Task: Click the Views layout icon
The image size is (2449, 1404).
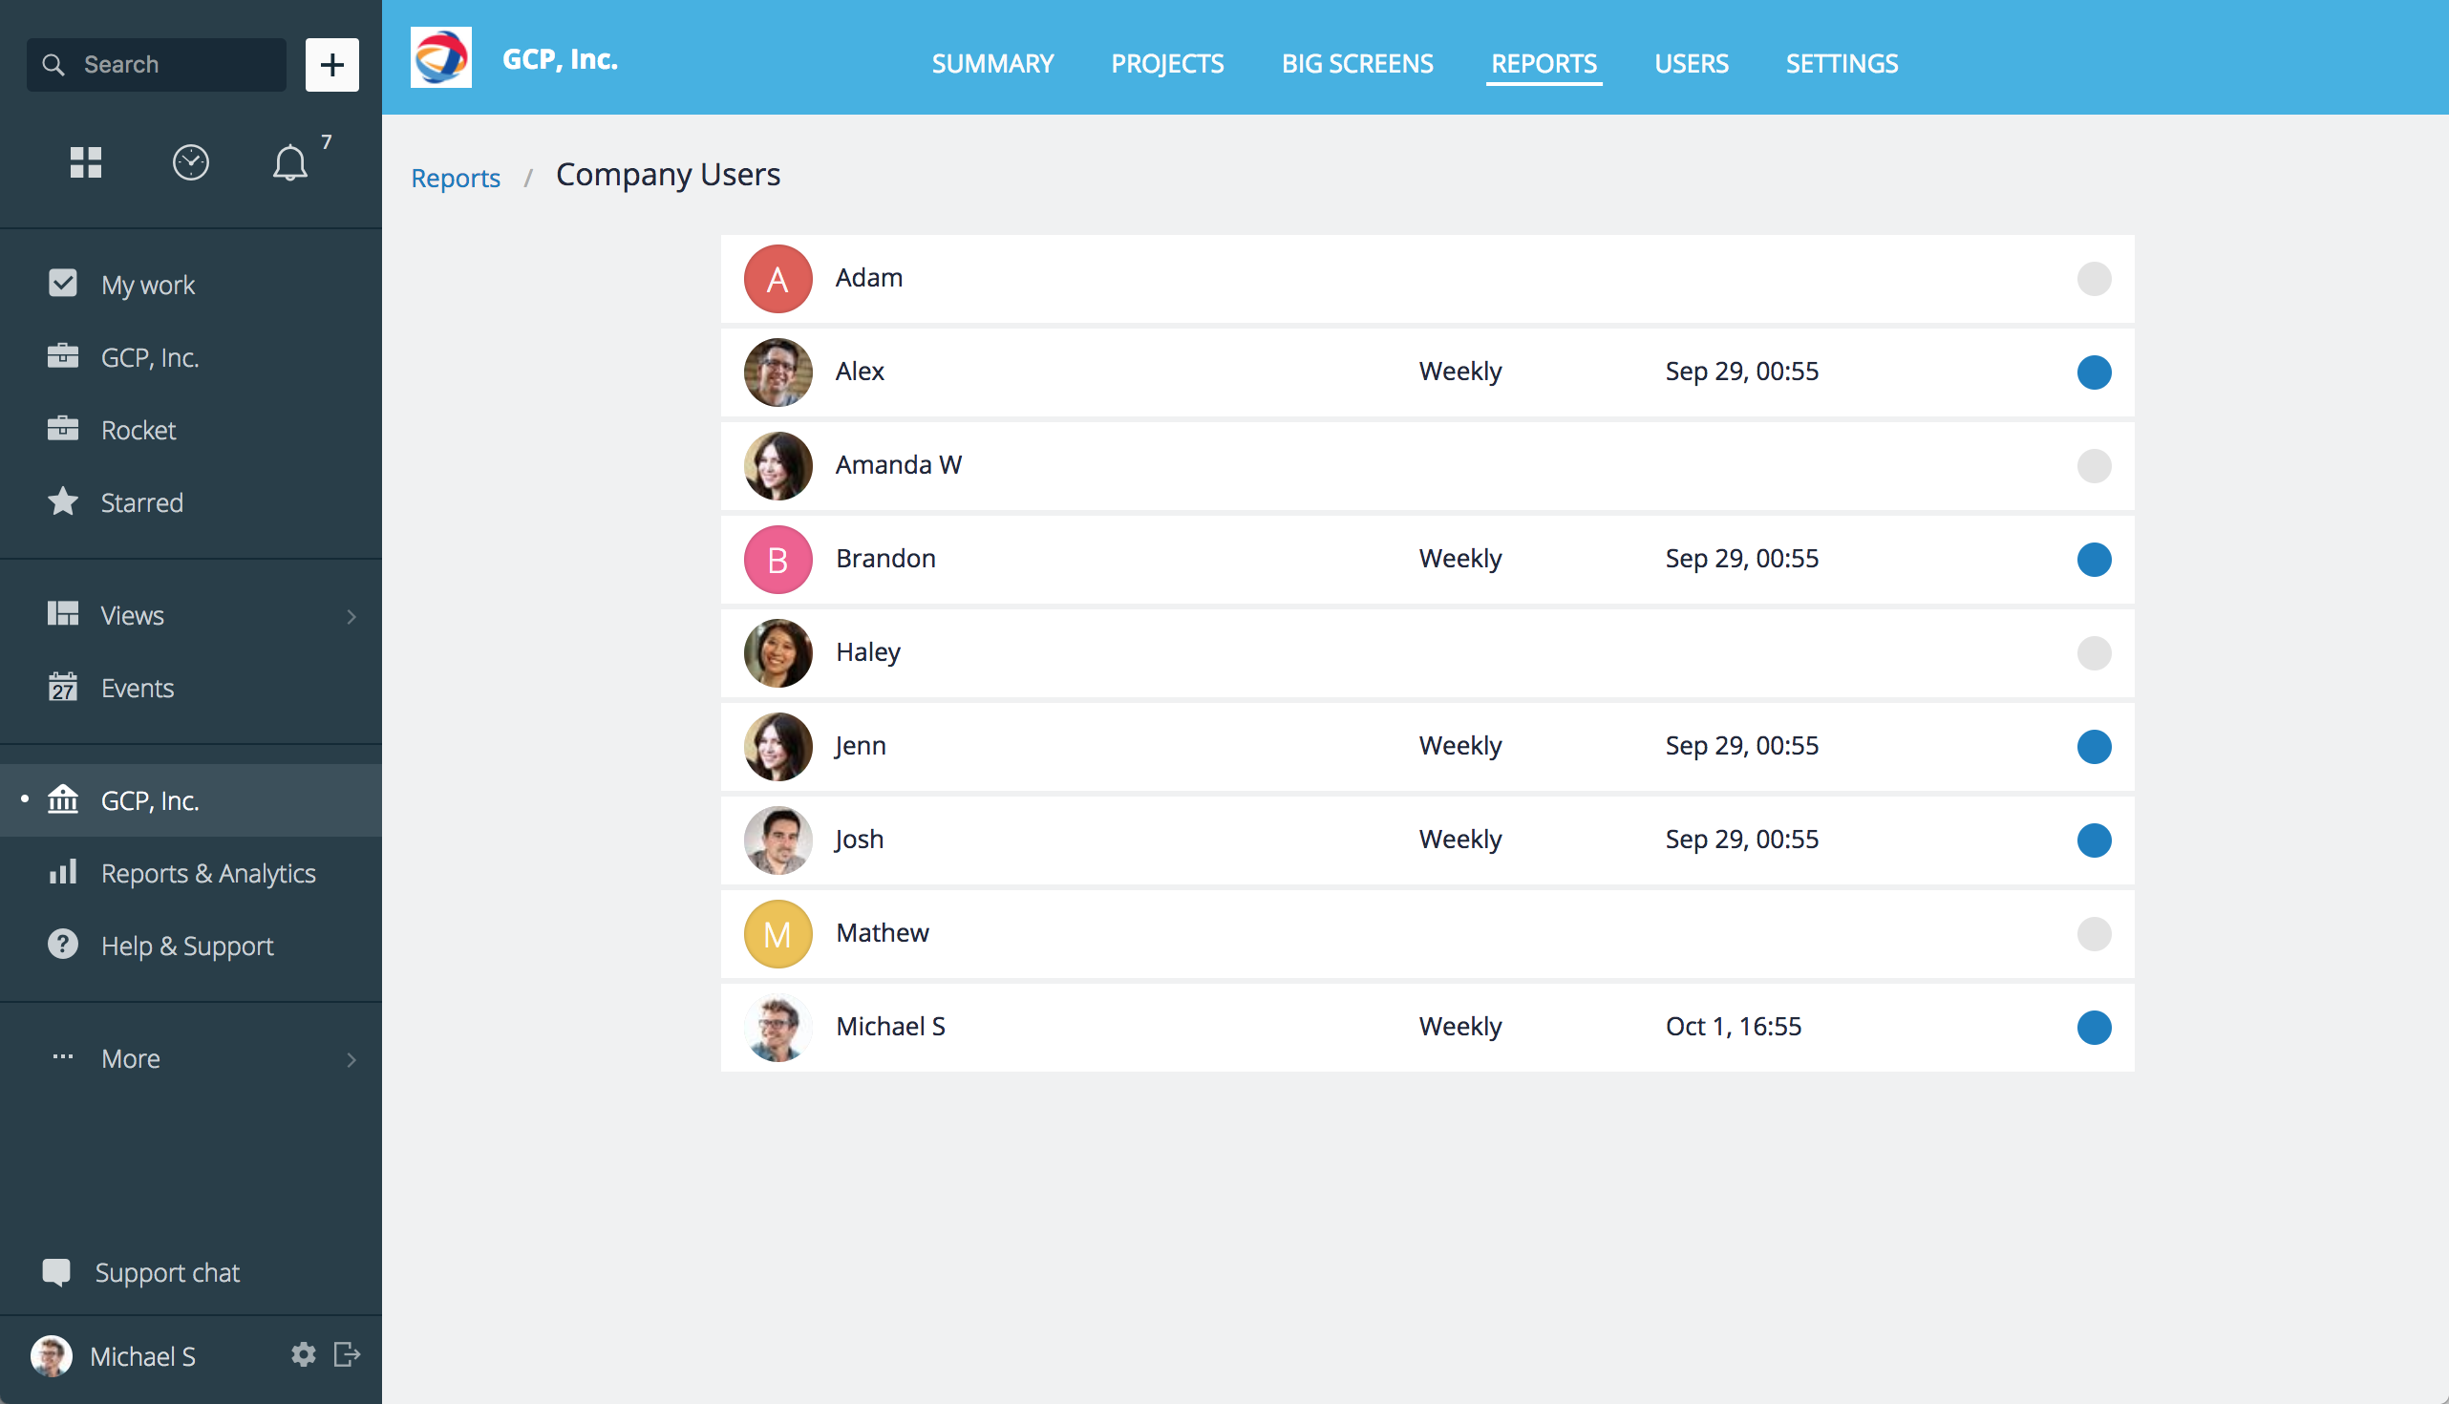Action: [63, 613]
